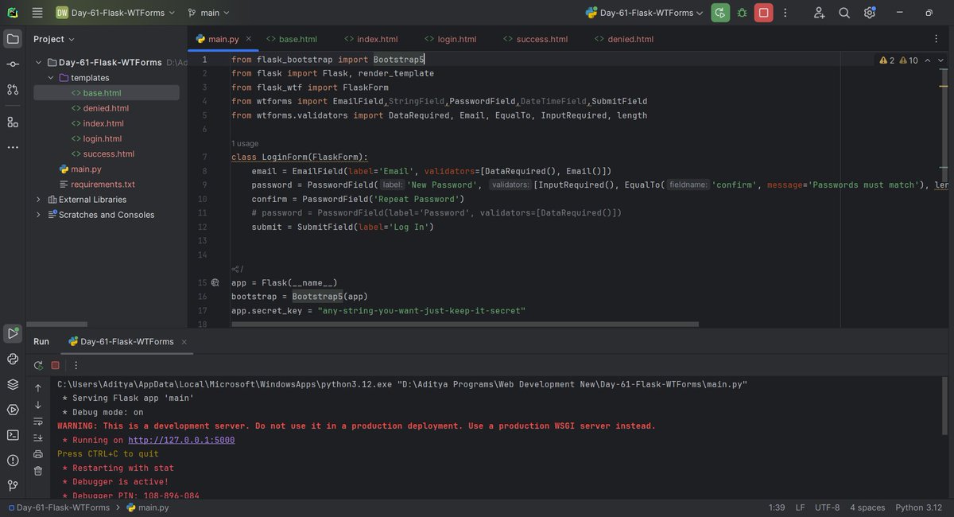This screenshot has height=517, width=954.
Task: Click the Project panel horizontal scrollbar
Action: coord(56,325)
